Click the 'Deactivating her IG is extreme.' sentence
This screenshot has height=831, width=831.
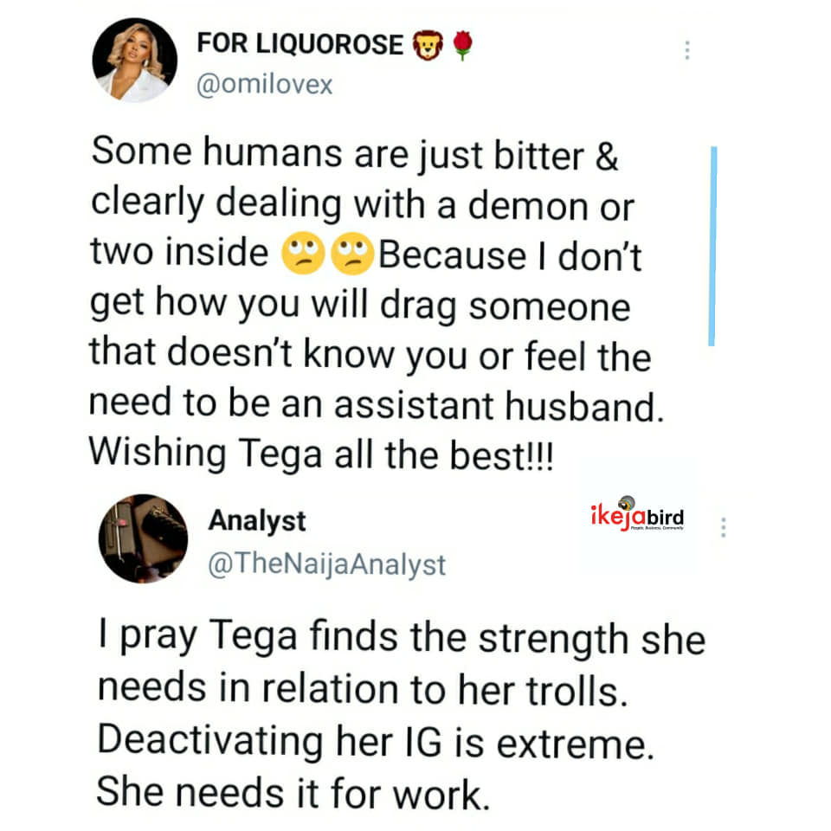375,743
